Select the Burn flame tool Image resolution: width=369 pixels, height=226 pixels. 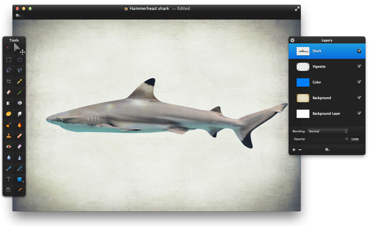click(x=20, y=125)
